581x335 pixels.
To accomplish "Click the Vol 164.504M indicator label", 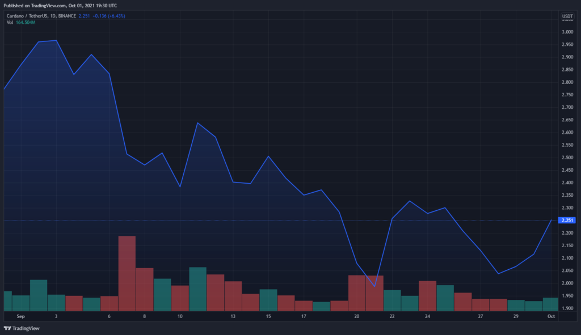I will [21, 23].
